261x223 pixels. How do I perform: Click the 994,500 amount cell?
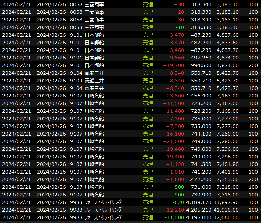point(201,65)
